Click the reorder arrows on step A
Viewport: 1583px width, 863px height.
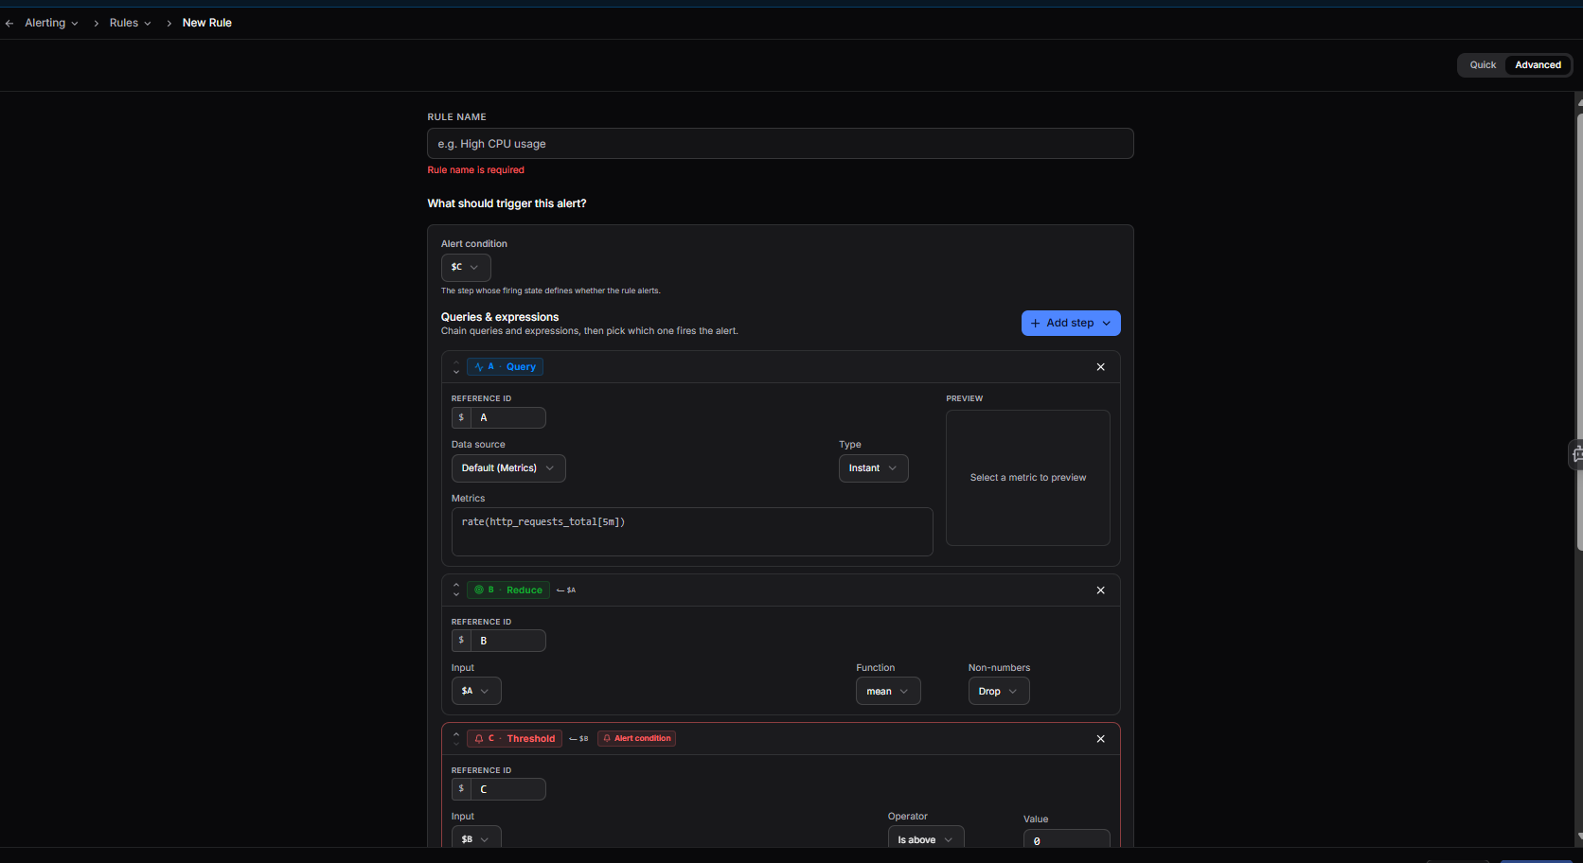(456, 367)
